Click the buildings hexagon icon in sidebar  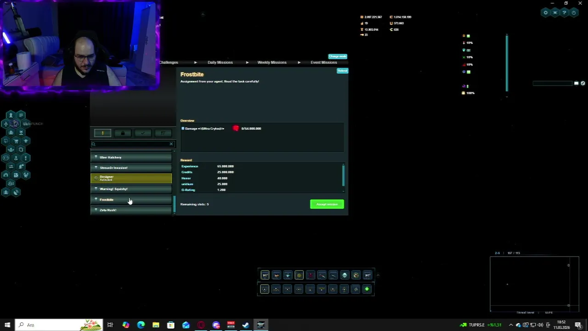point(11,132)
